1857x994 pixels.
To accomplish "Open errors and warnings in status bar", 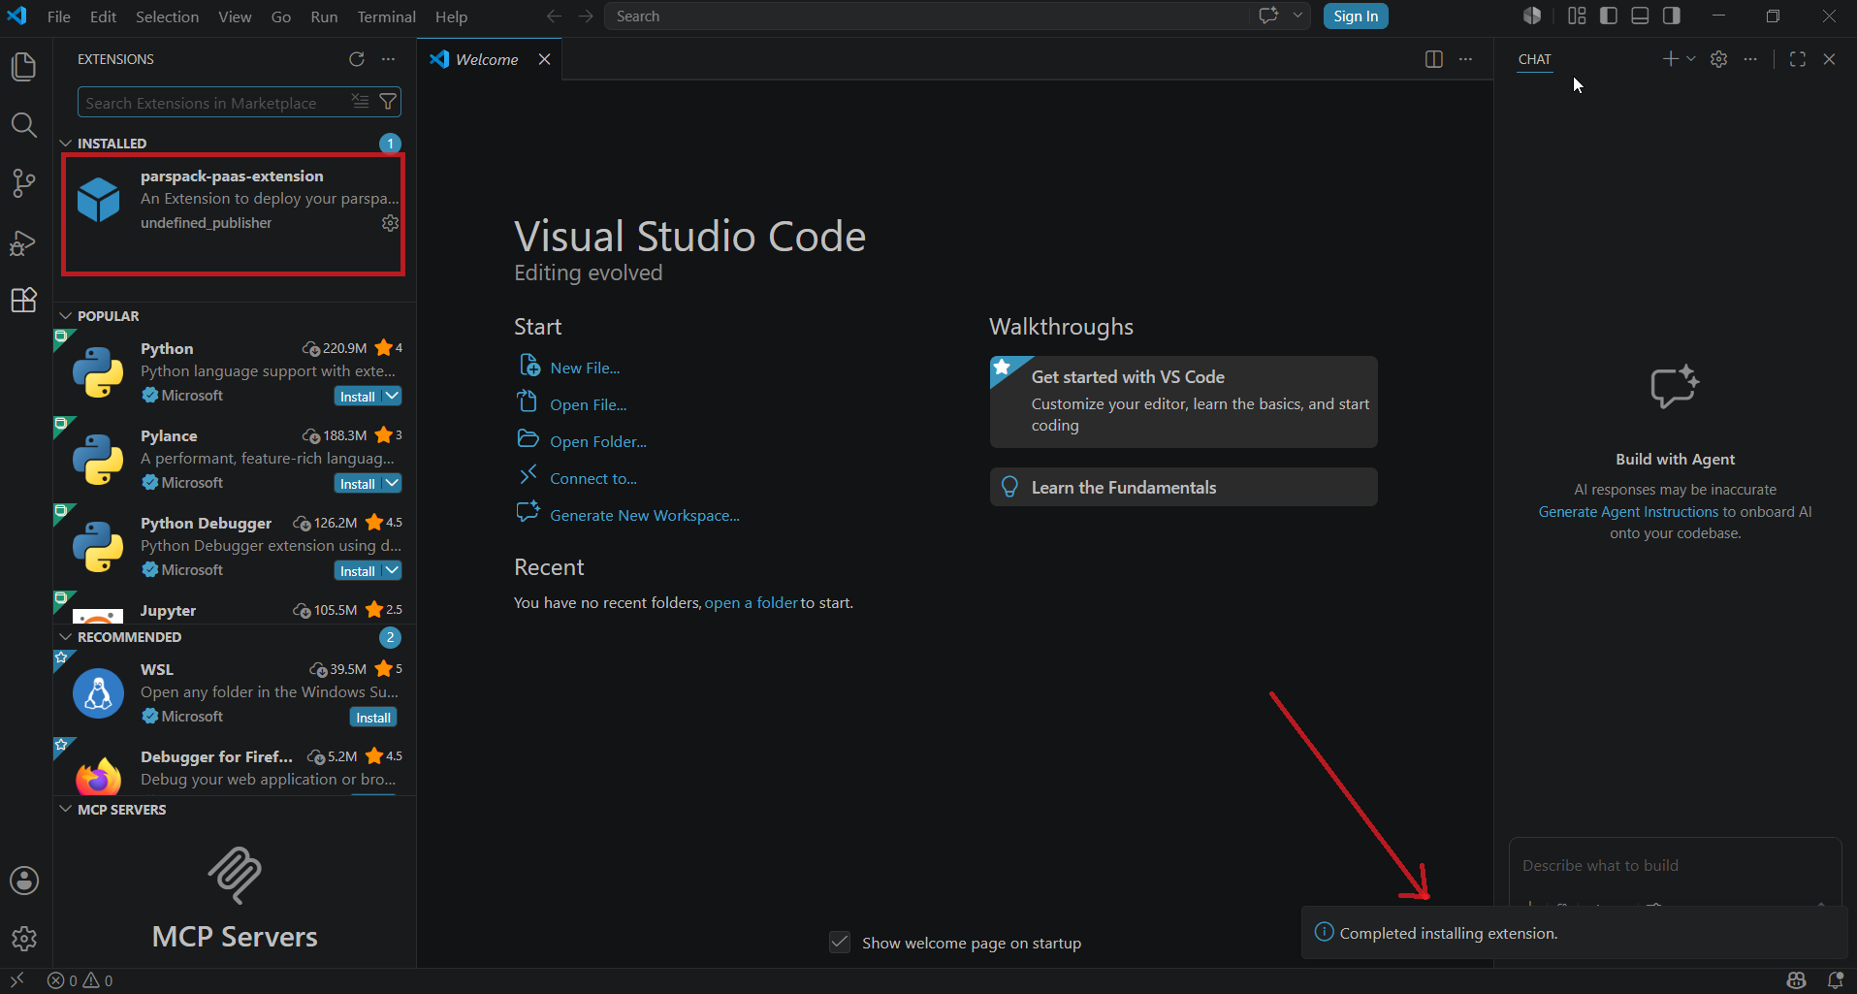I will [x=80, y=980].
